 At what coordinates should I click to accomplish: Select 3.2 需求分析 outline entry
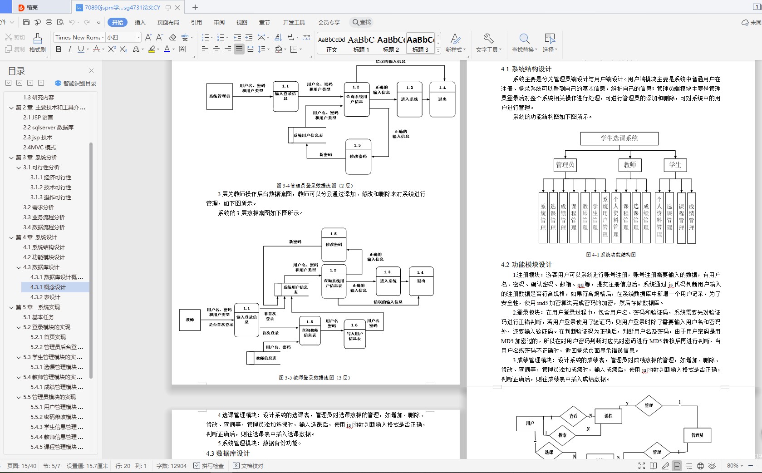[x=39, y=207]
